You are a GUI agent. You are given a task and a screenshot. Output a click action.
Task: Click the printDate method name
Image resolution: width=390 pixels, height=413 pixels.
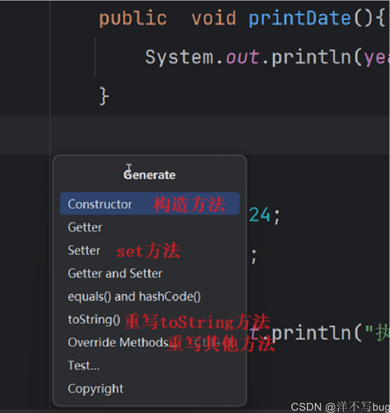[300, 19]
